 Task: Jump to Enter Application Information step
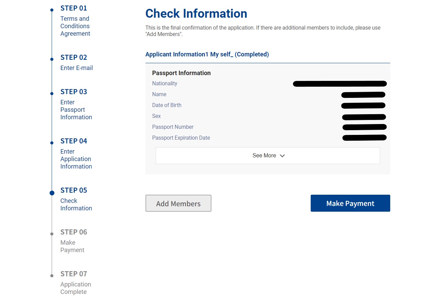(x=76, y=159)
